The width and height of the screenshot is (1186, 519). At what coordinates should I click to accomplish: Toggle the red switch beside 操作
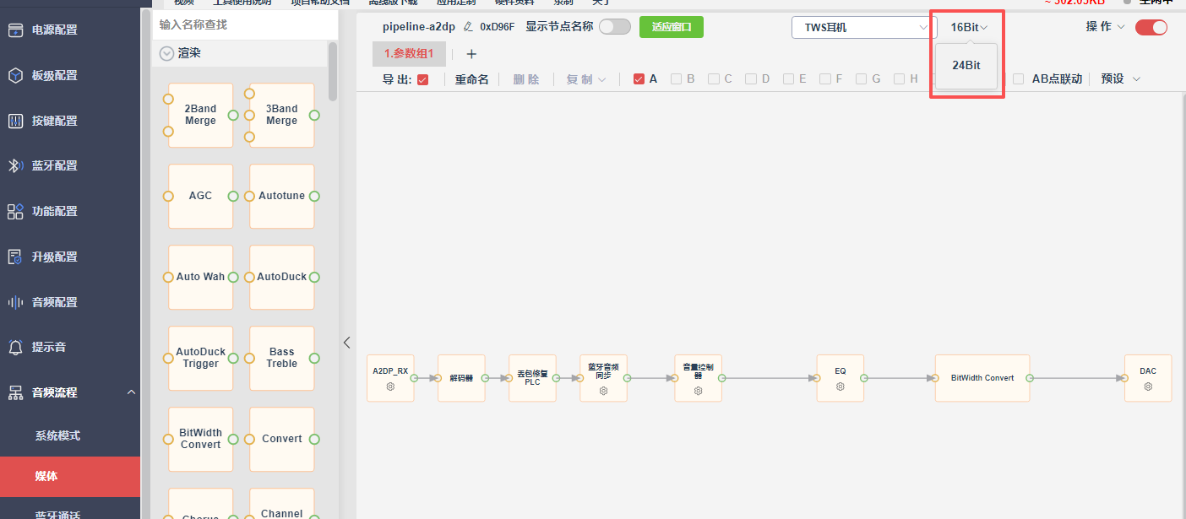[1151, 27]
